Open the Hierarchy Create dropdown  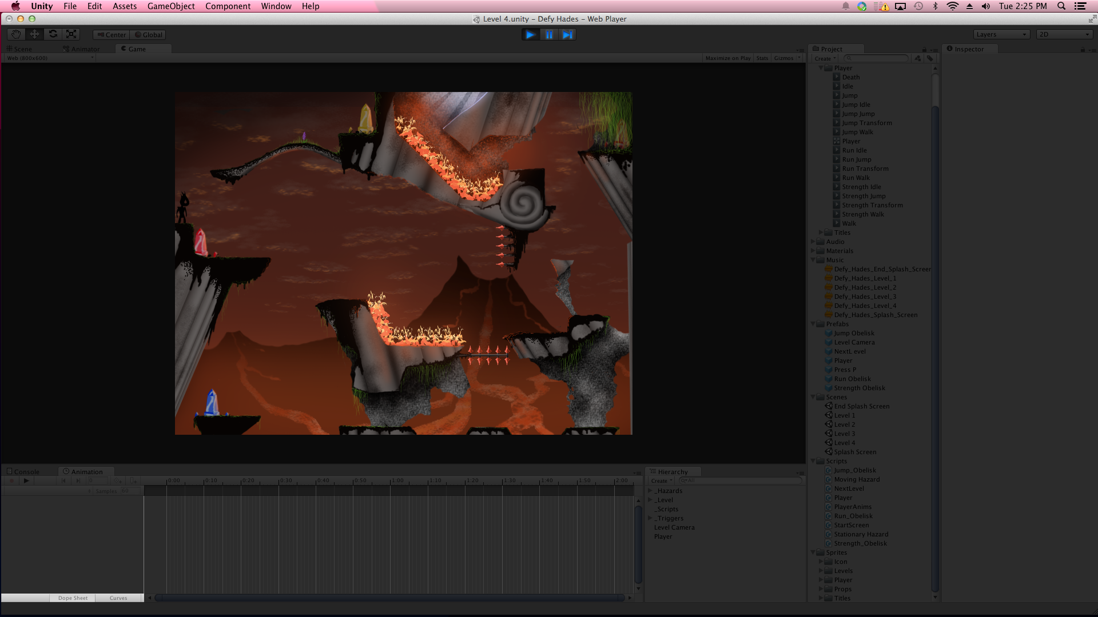661,481
